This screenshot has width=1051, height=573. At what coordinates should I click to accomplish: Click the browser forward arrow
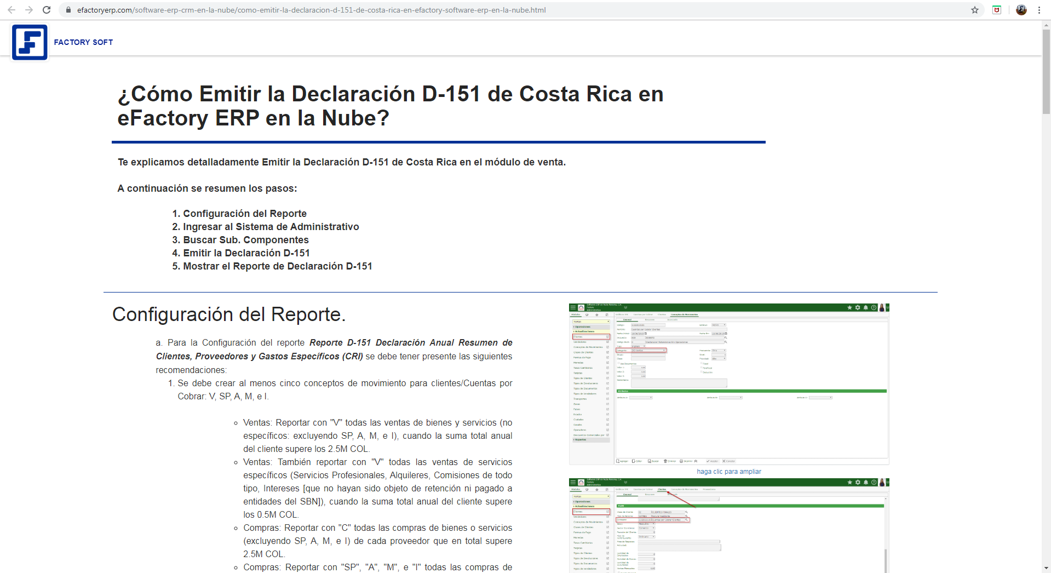29,10
